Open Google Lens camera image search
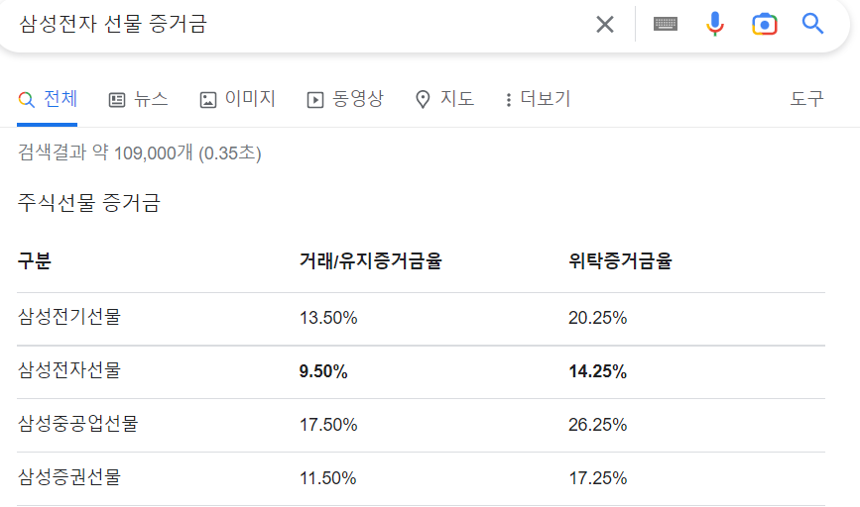 pos(764,24)
